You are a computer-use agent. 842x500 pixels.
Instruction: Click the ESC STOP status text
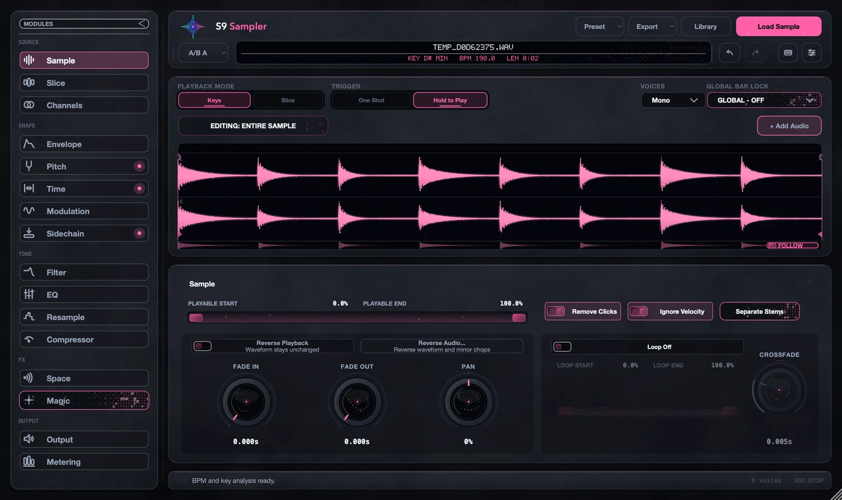coord(809,481)
